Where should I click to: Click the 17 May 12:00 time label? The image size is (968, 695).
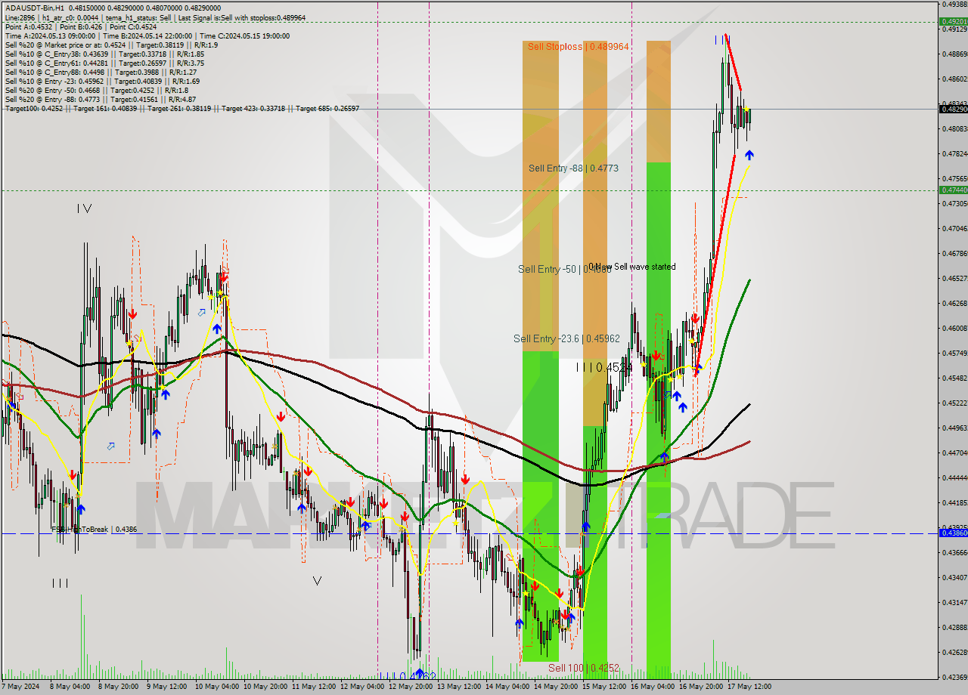coord(748,687)
